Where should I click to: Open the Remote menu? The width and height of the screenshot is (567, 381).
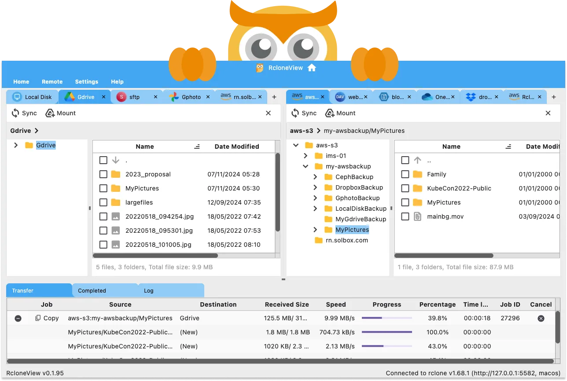[52, 81]
